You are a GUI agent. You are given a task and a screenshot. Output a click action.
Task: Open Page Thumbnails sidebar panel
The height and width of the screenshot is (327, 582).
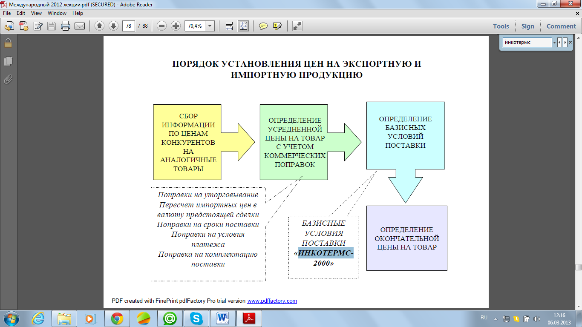pos(8,61)
